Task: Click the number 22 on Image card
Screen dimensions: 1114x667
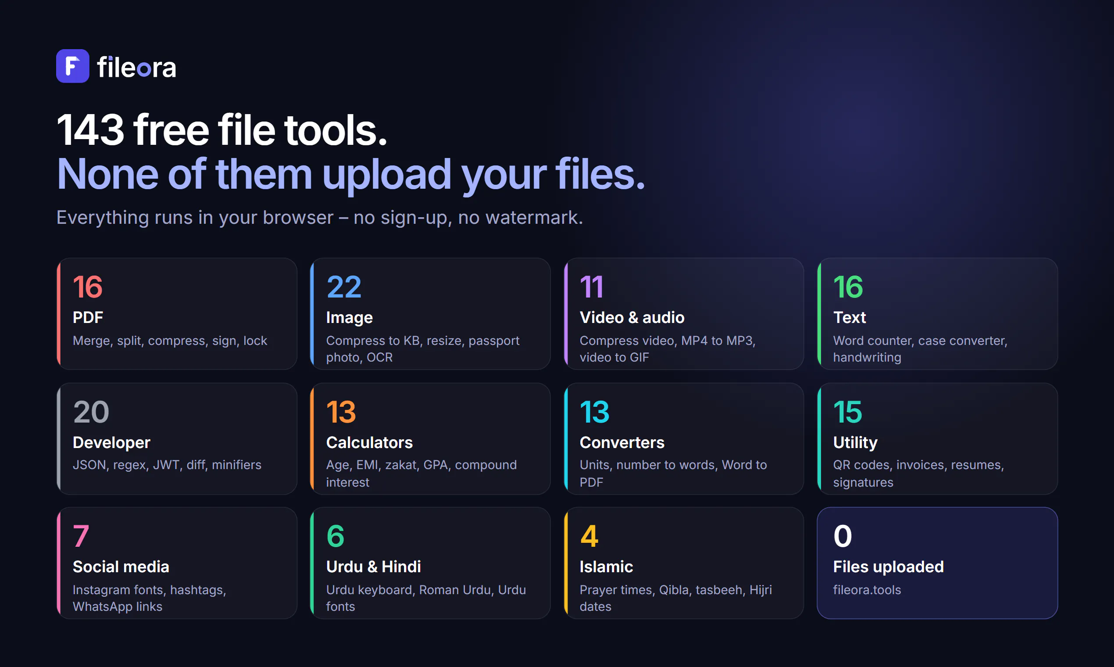Action: [344, 287]
